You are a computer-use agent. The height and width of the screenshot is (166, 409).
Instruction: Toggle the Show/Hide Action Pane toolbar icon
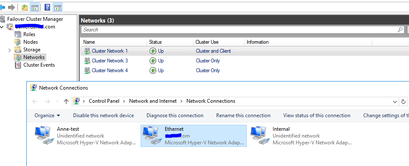[x=58, y=7]
